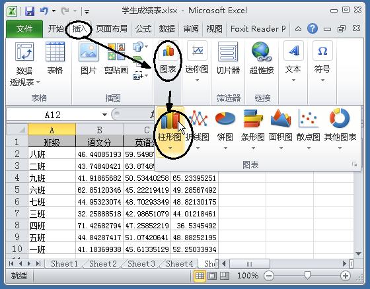
Task: Expand Pie chart (饼图) dropdown arrow
Action: tap(225, 148)
